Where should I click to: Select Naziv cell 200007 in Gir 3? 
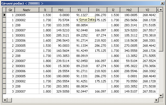[x=27, y=91]
